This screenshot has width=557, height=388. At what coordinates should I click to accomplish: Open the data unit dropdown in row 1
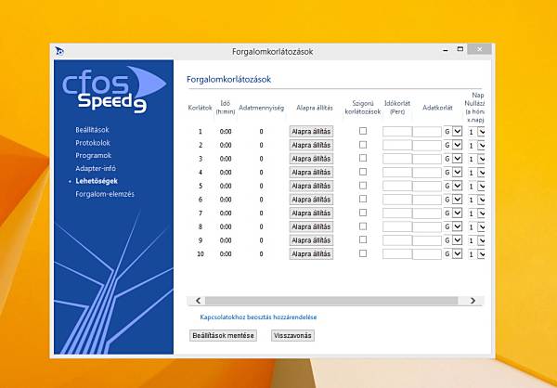[457, 132]
